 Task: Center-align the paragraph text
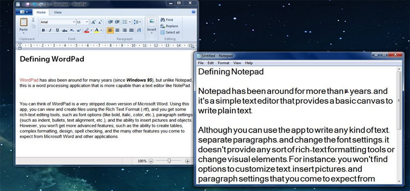(117, 30)
